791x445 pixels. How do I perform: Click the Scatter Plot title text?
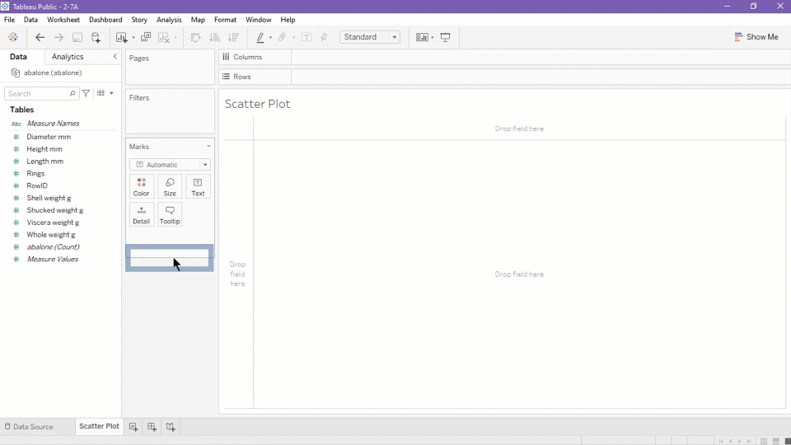coord(257,104)
